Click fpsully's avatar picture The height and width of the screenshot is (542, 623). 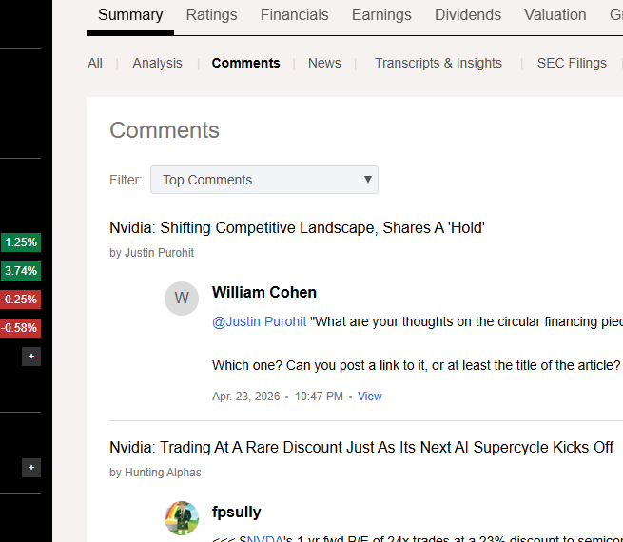point(182,518)
